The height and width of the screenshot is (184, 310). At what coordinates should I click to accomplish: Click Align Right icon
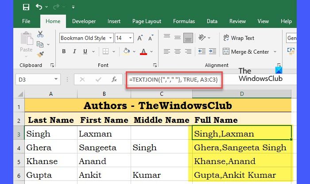click(188, 51)
